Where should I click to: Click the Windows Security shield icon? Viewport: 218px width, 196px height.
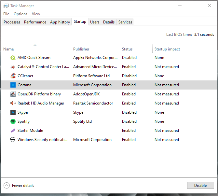point(13,140)
